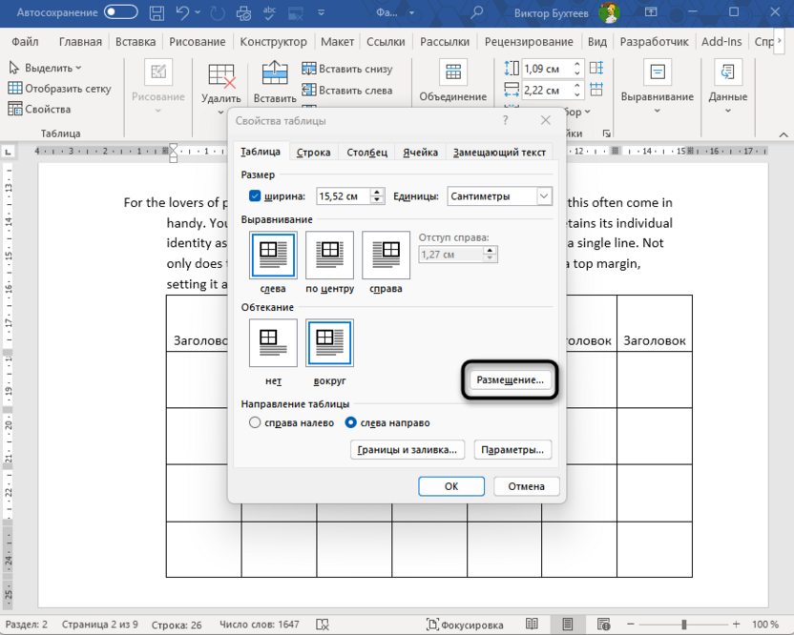Click the Размещение... button

coord(510,380)
